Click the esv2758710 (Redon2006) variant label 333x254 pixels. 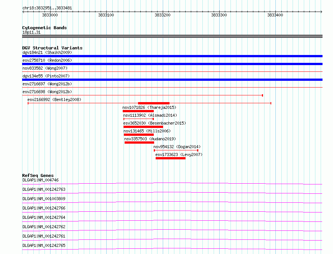[47, 60]
